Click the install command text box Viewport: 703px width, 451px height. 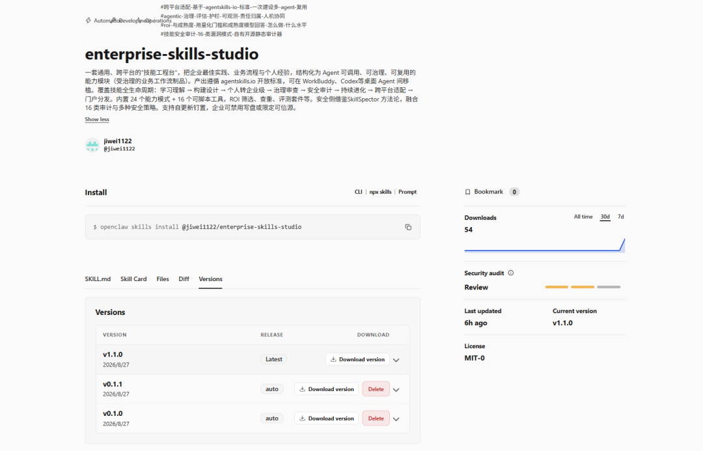click(x=253, y=227)
